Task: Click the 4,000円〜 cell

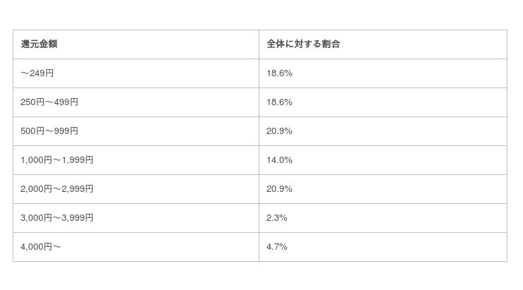Action: (41, 247)
